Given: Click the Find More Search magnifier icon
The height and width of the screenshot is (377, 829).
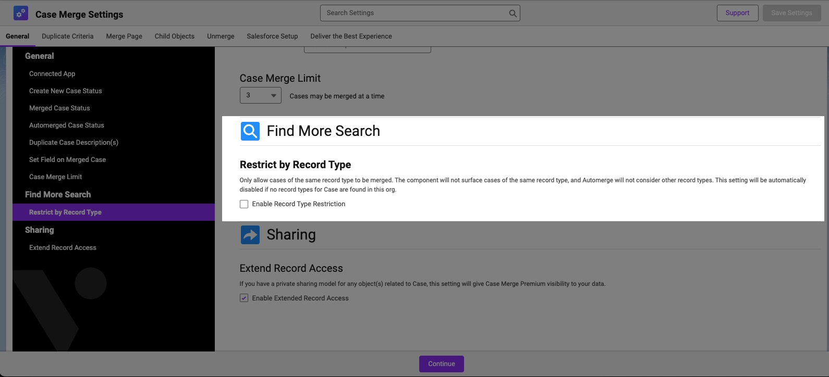Looking at the screenshot, I should pos(250,131).
